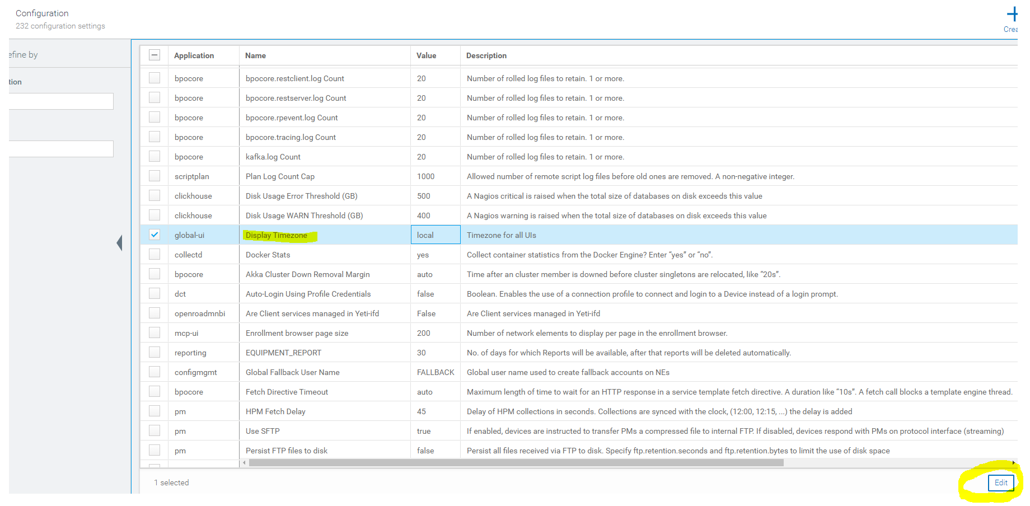This screenshot has width=1030, height=506.
Task: Check the Use SFTP row checkbox
Action: tap(154, 430)
